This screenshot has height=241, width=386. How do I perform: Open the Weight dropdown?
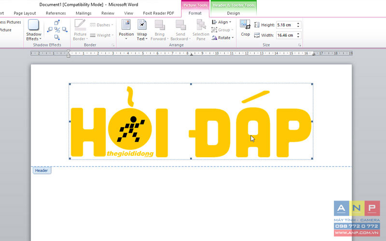pyautogui.click(x=101, y=35)
